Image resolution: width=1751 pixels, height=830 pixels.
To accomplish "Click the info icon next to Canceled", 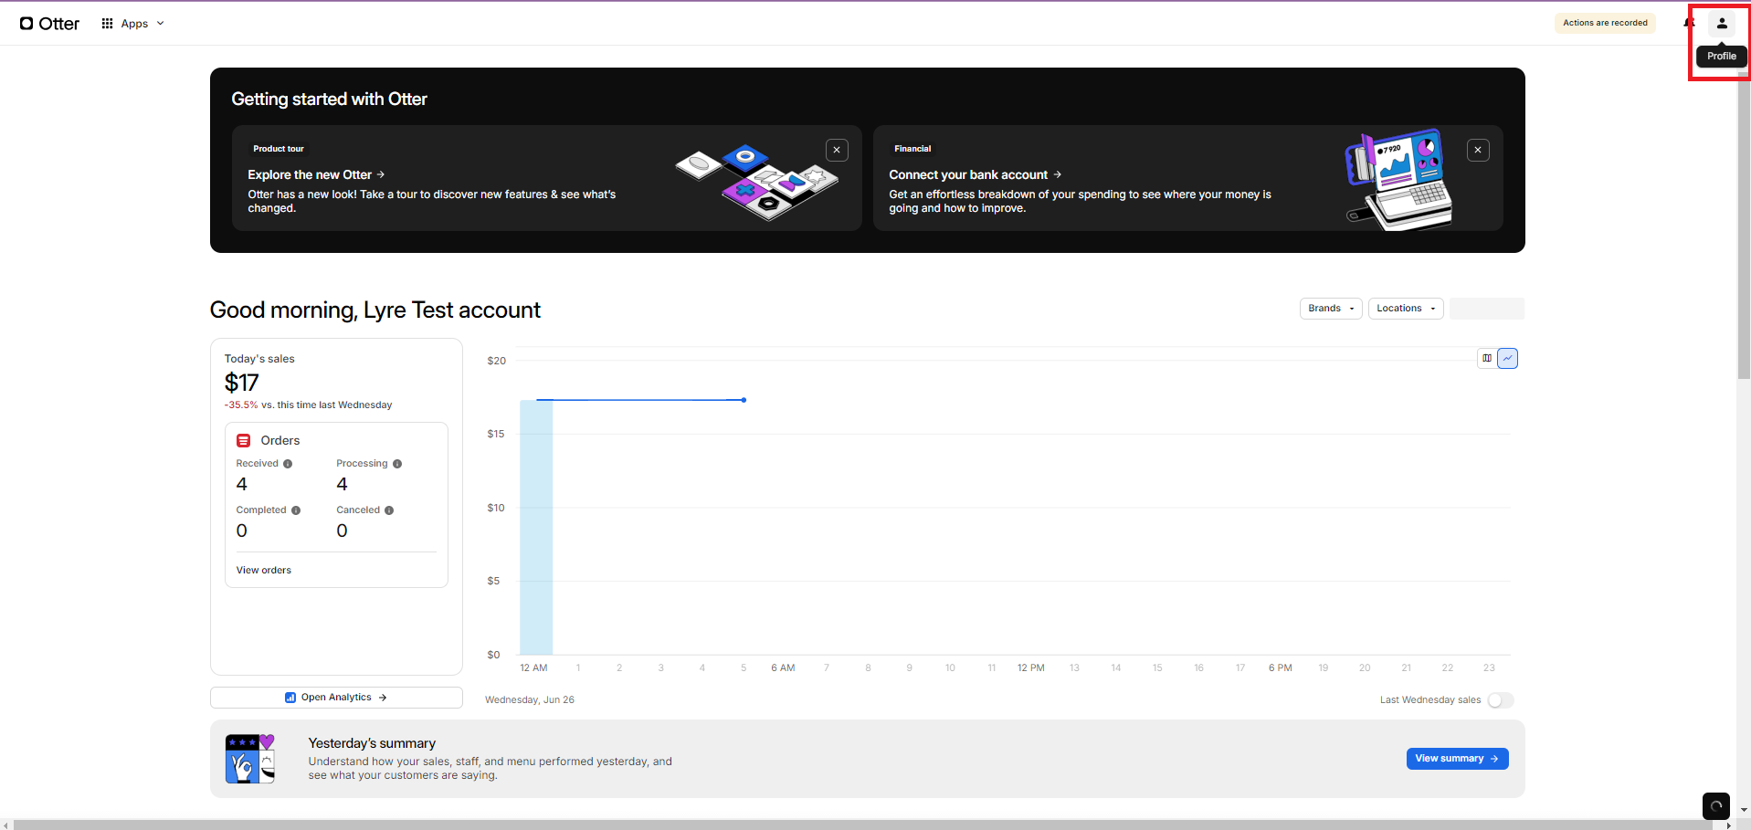I will coord(389,510).
